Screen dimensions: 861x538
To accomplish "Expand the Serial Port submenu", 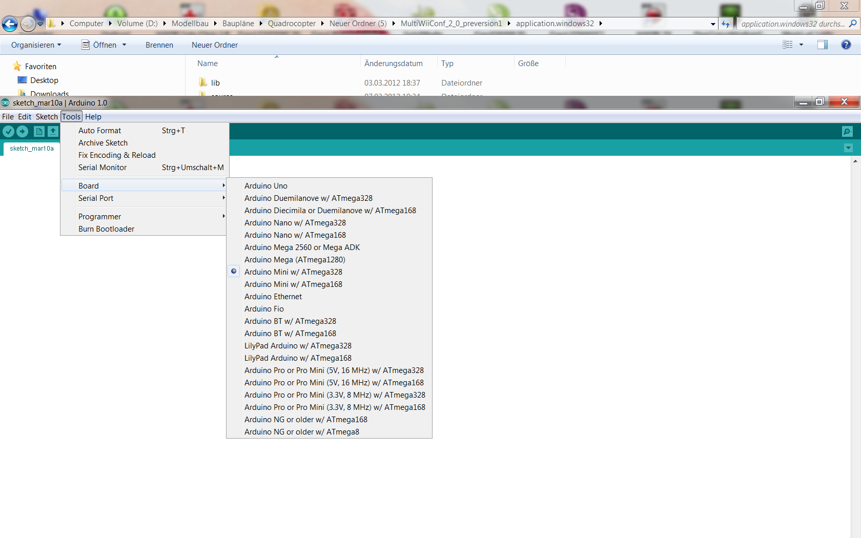I will point(143,198).
